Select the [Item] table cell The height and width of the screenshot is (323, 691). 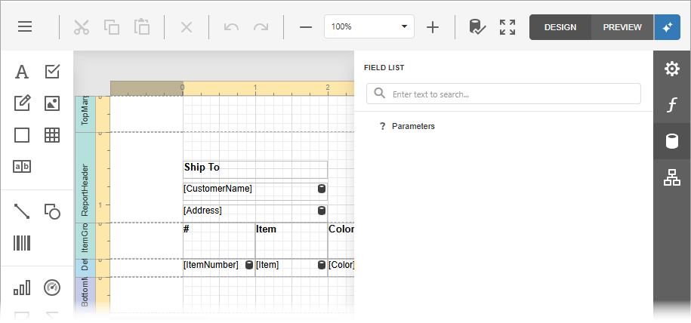[292, 268]
